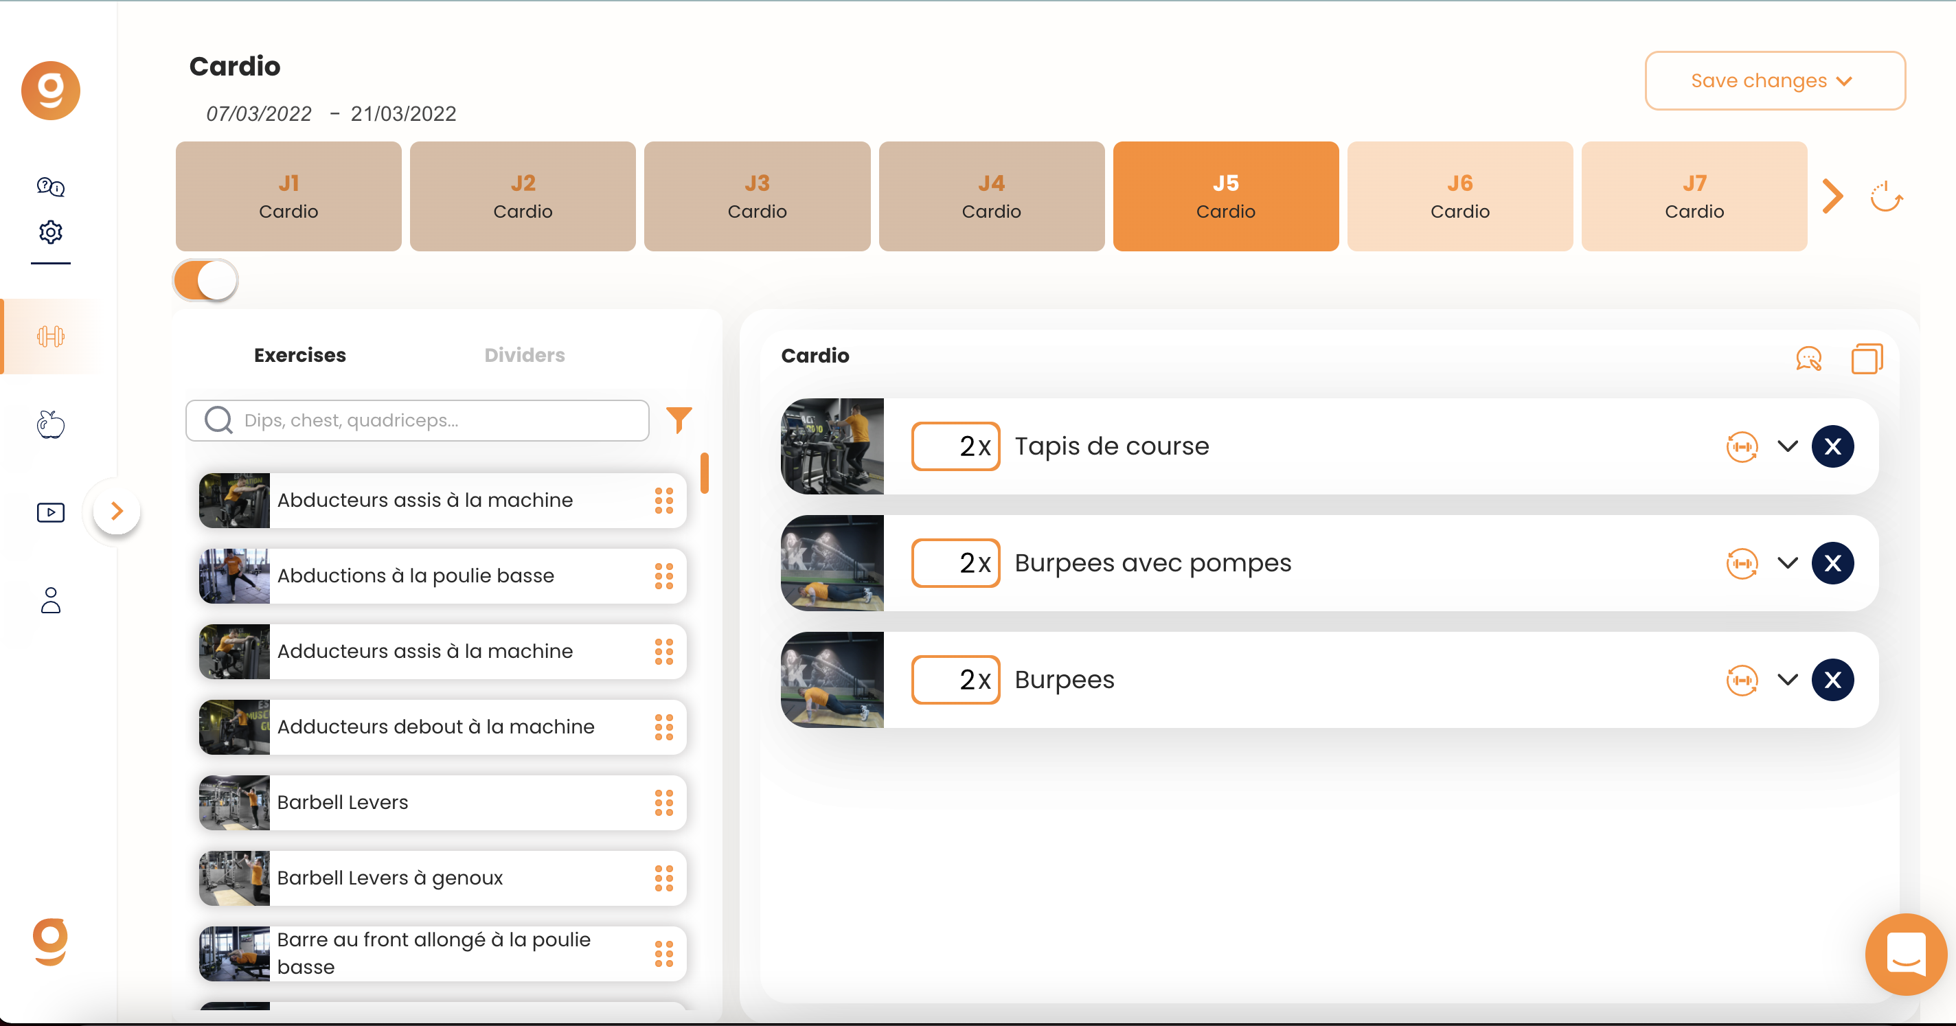The height and width of the screenshot is (1026, 1956).
Task: Open the nutrition apple icon in sidebar
Action: coord(51,424)
